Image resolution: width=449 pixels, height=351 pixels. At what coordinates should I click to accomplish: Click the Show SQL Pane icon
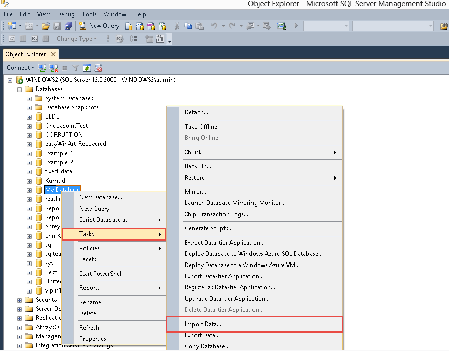35,39
